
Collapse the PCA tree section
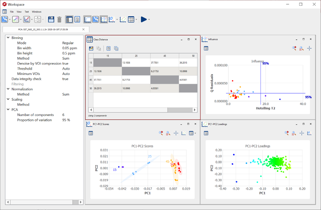click(8, 110)
